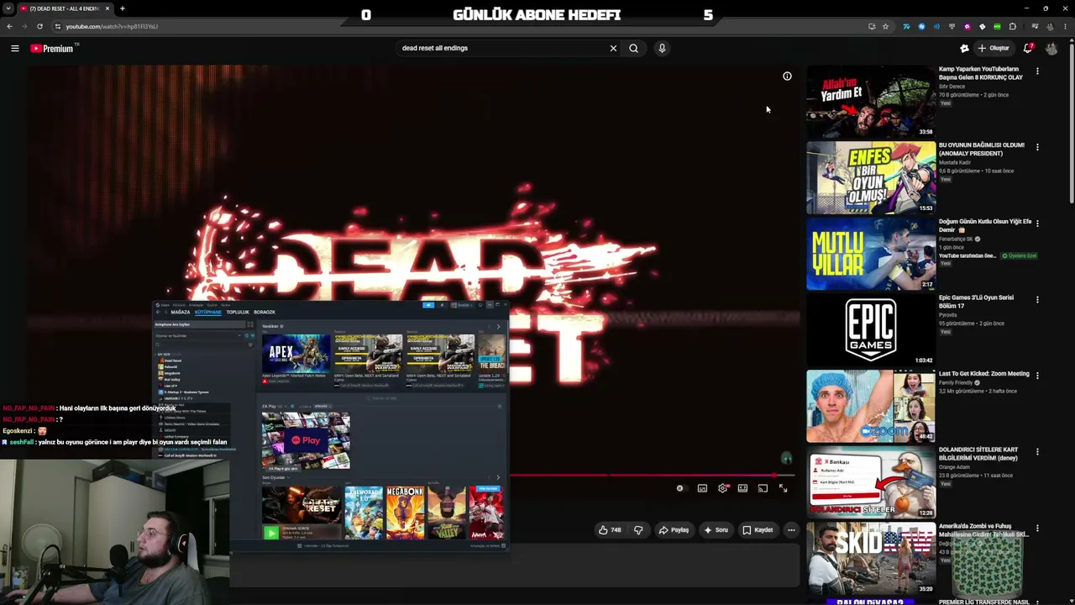Start voice search with the microphone
This screenshot has width=1075, height=605.
tap(662, 49)
